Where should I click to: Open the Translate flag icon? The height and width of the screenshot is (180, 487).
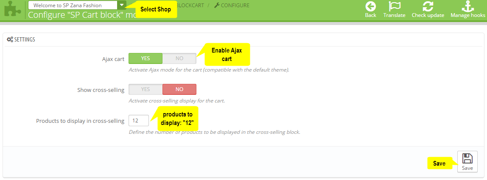(395, 6)
